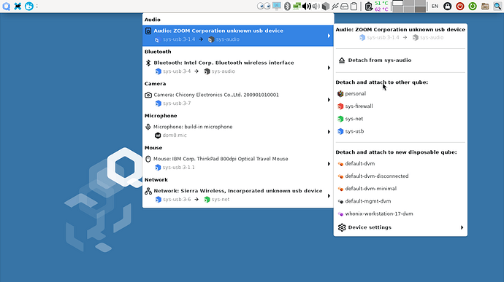
Task: Expand the Microphone device submenu arrow
Action: pos(329,132)
